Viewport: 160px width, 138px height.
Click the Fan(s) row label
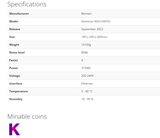tap(14, 60)
